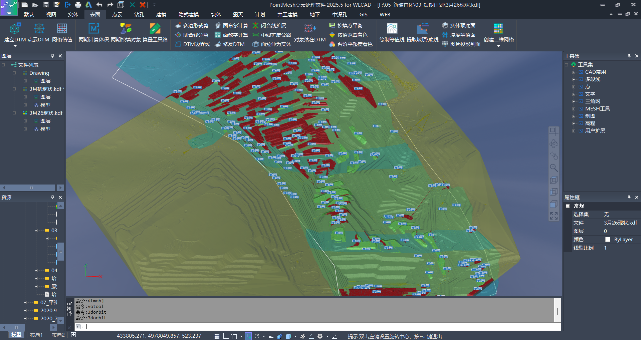The width and height of the screenshot is (641, 340).
Task: Toggle the highlighted dynamic input status button
Action: coord(248,336)
